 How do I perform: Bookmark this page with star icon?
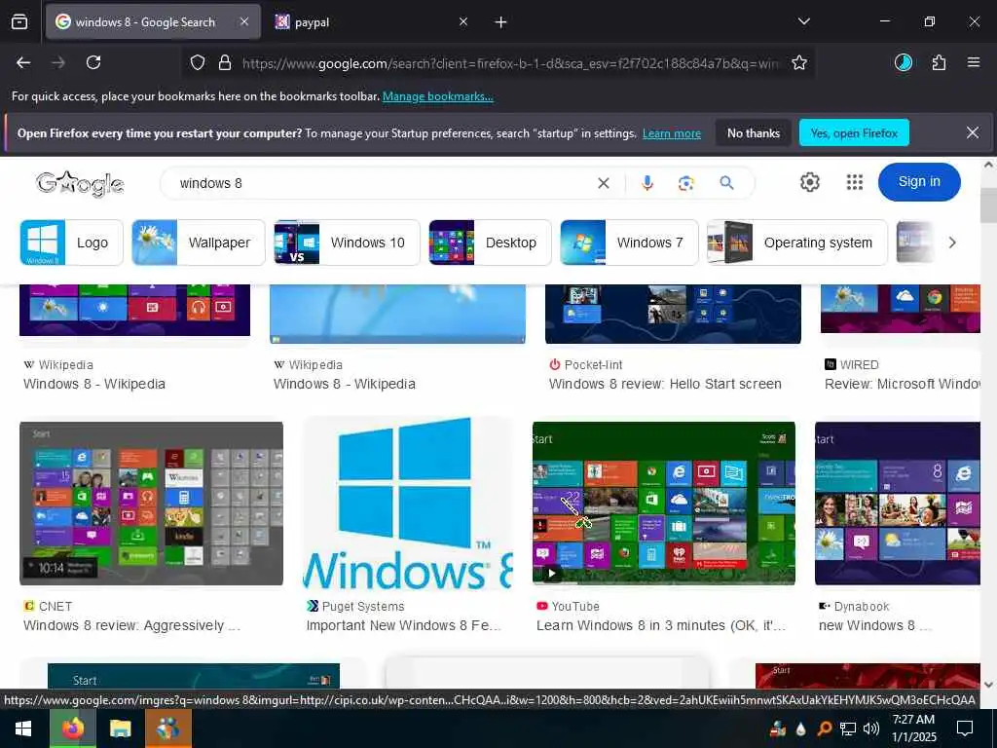pos(799,63)
